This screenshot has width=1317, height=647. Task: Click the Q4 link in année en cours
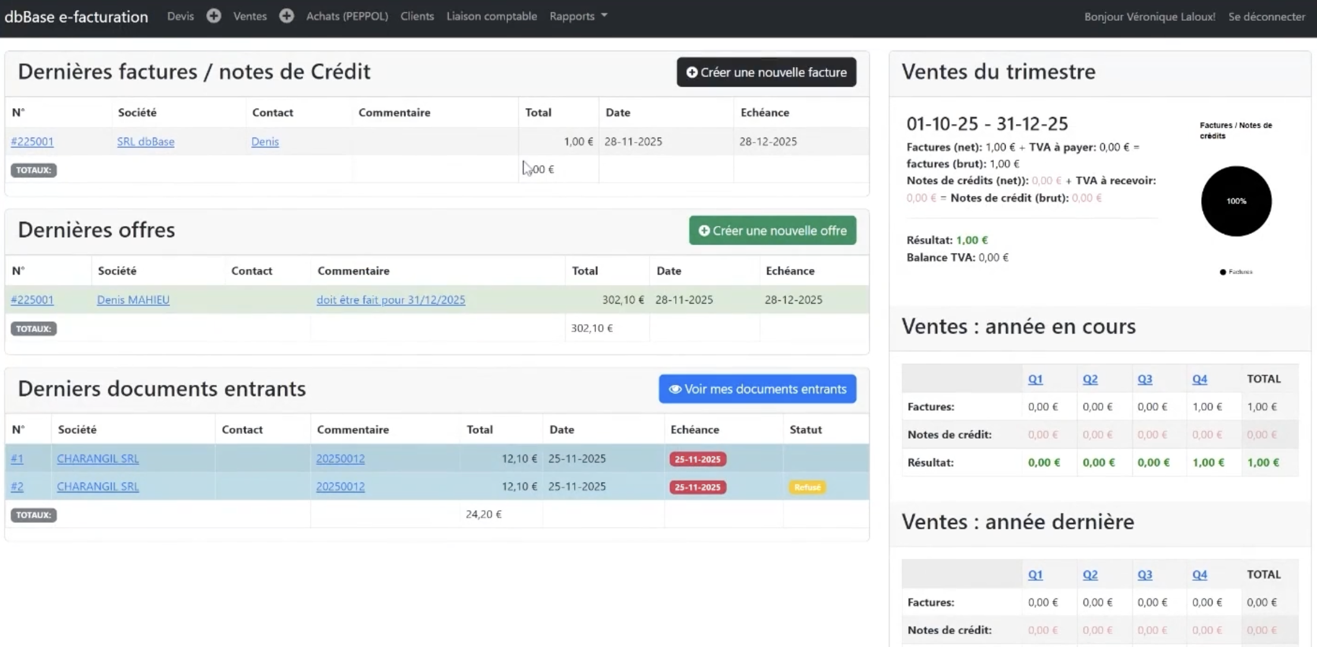click(1199, 379)
